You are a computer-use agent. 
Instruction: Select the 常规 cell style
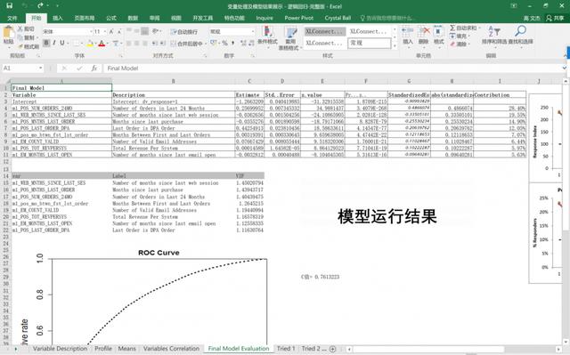pos(369,43)
